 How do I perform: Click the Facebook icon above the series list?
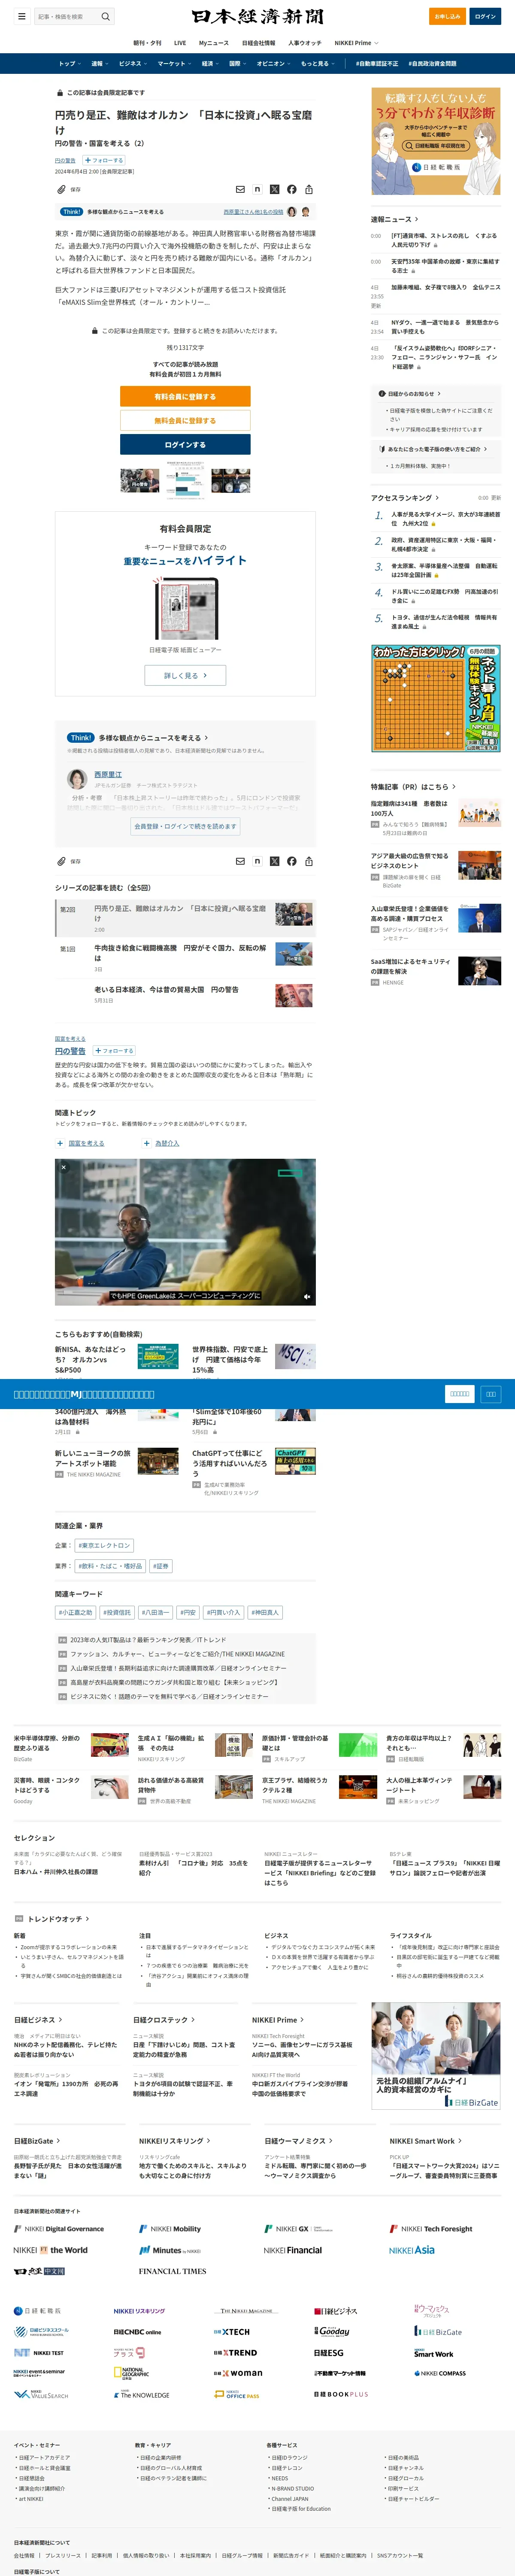point(292,861)
